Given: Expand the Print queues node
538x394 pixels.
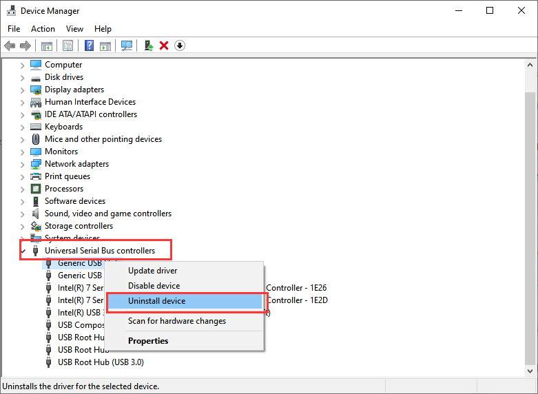Looking at the screenshot, I should click(x=22, y=177).
